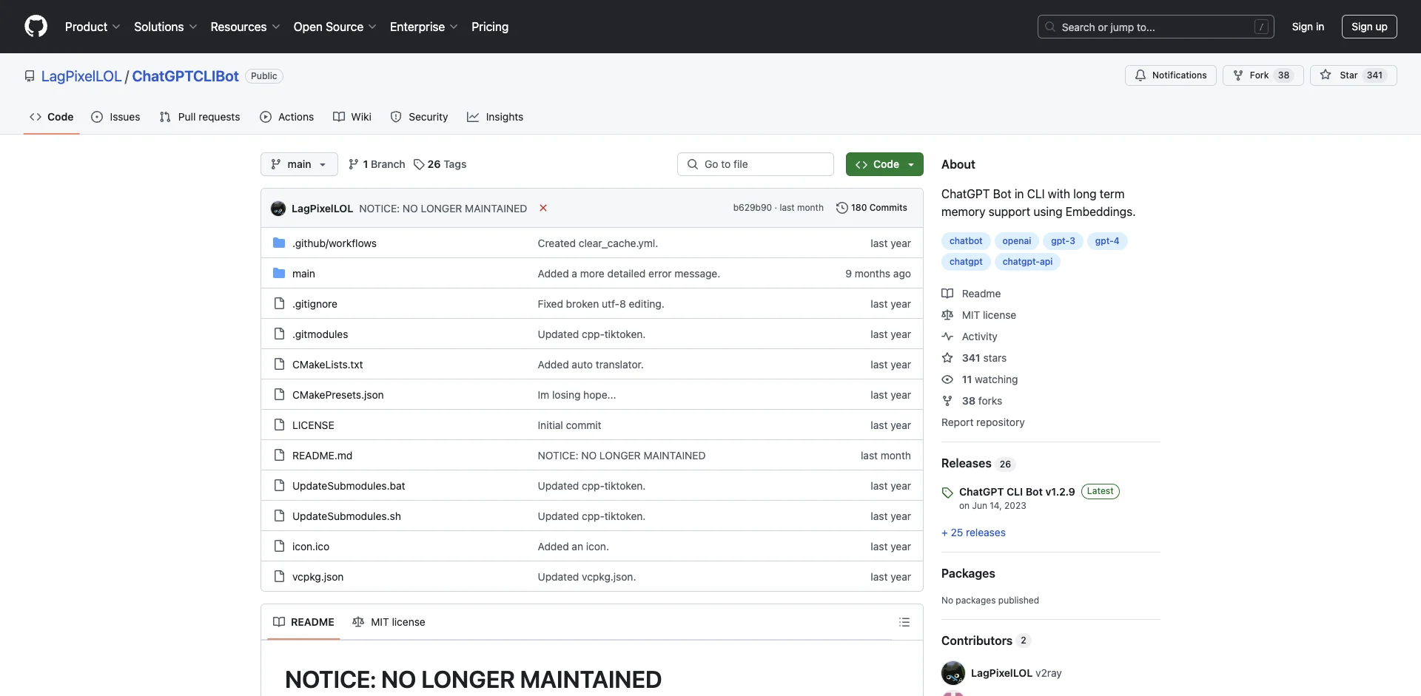Select the MIT license tab in file viewer
This screenshot has height=696, width=1421.
click(x=389, y=622)
